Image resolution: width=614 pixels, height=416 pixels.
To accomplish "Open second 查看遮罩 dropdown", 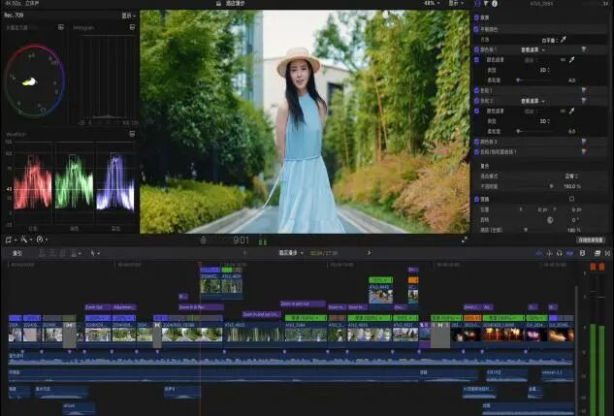I will 533,101.
